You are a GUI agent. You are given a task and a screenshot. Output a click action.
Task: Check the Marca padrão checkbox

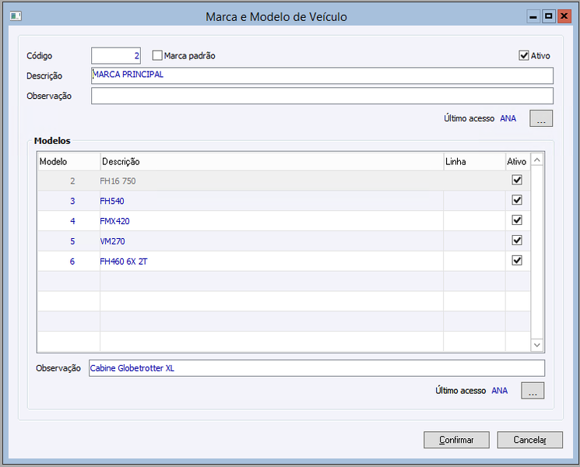tap(157, 55)
